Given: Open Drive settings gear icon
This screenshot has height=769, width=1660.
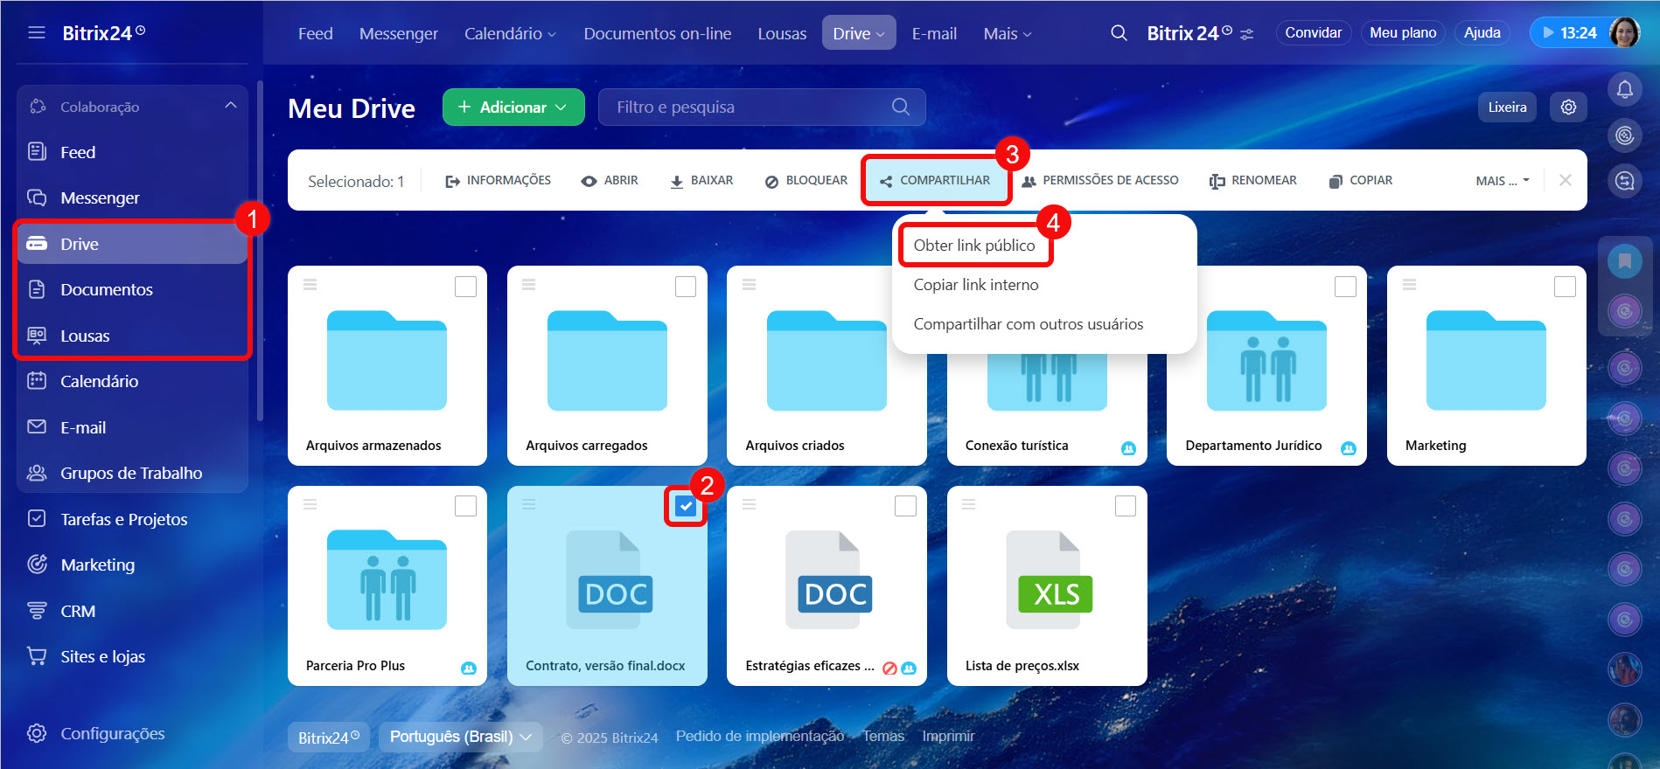Looking at the screenshot, I should [x=1568, y=107].
